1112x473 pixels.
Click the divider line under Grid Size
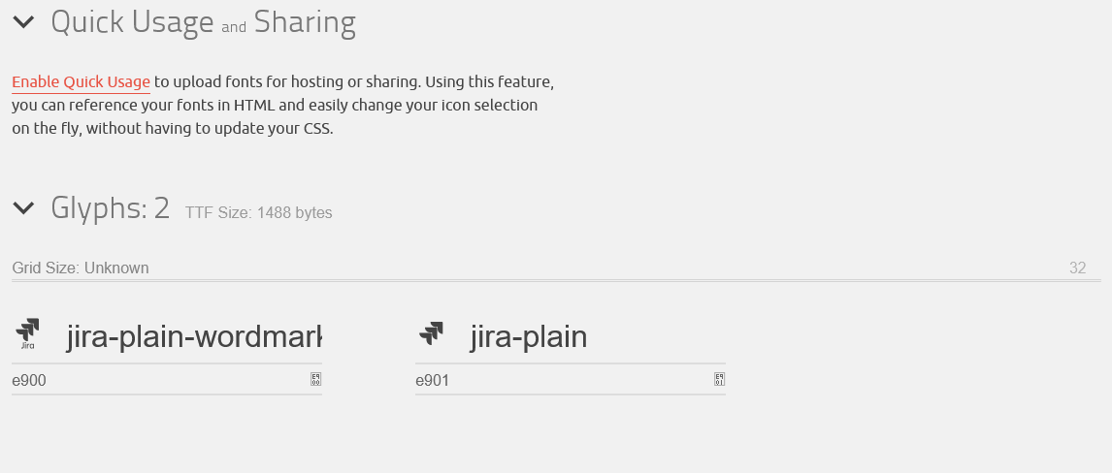(x=556, y=281)
